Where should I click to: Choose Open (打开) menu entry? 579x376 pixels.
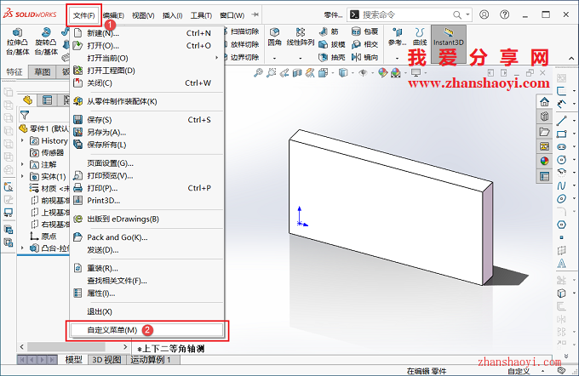tap(147, 46)
